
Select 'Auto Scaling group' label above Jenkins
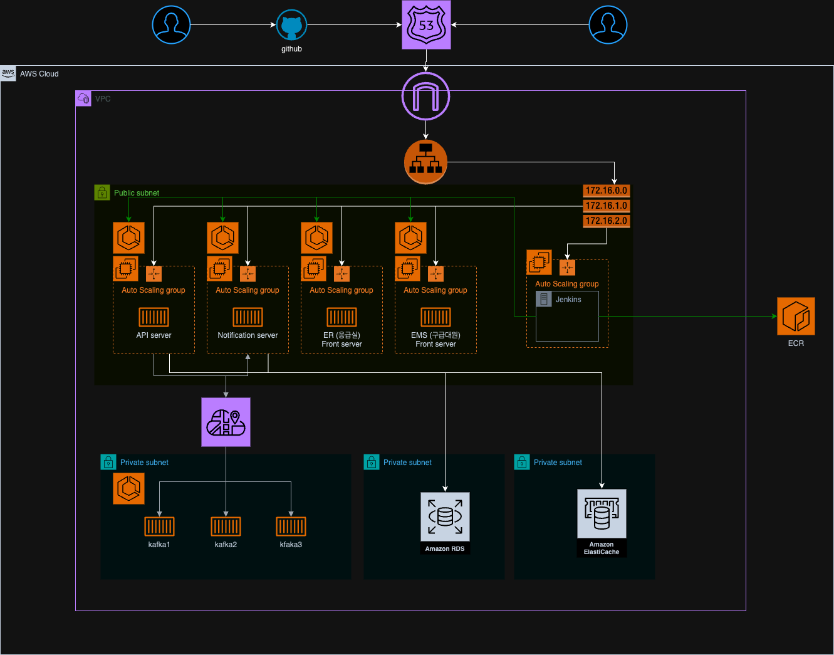point(567,284)
